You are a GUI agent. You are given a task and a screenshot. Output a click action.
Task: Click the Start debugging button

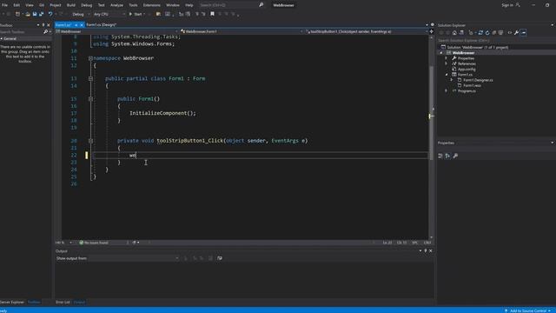point(136,14)
